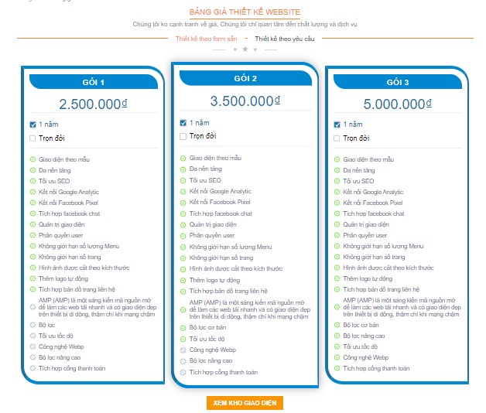Tick 'Trọn đời' checkbox in Gói 1
Image resolution: width=486 pixels, height=413 pixels.
(x=33, y=138)
